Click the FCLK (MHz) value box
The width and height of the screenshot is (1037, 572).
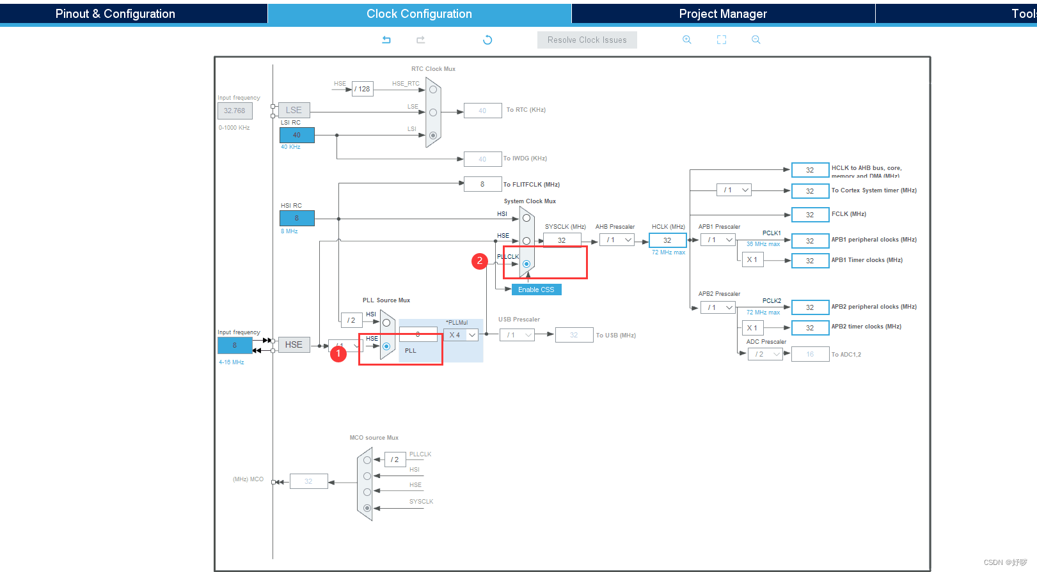810,215
